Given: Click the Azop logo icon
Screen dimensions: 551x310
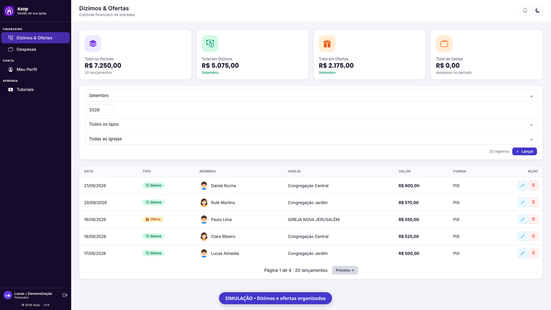Looking at the screenshot, I should coord(9,11).
